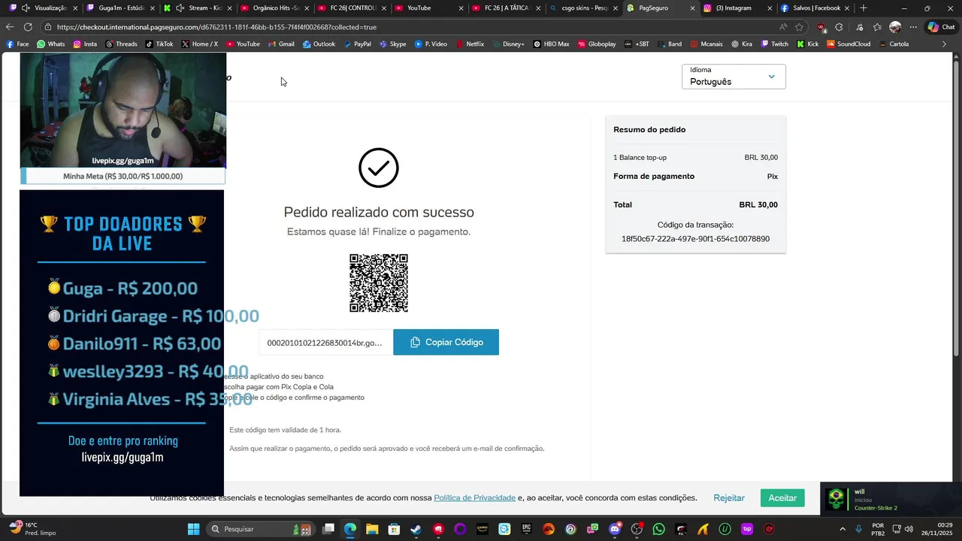Open Face bookmark
The height and width of the screenshot is (541, 962).
[x=17, y=44]
